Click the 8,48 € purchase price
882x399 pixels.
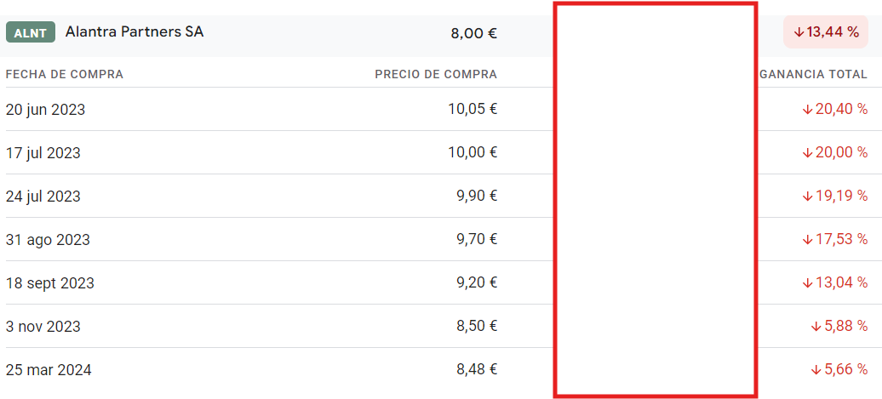[476, 369]
